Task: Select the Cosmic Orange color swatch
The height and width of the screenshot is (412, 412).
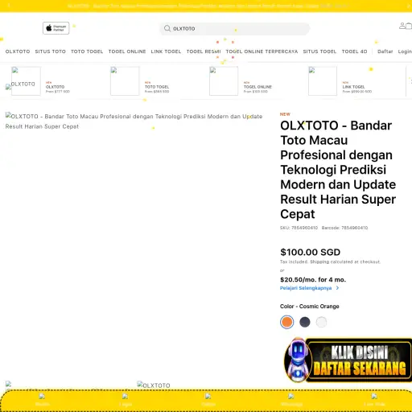Action: [286, 322]
